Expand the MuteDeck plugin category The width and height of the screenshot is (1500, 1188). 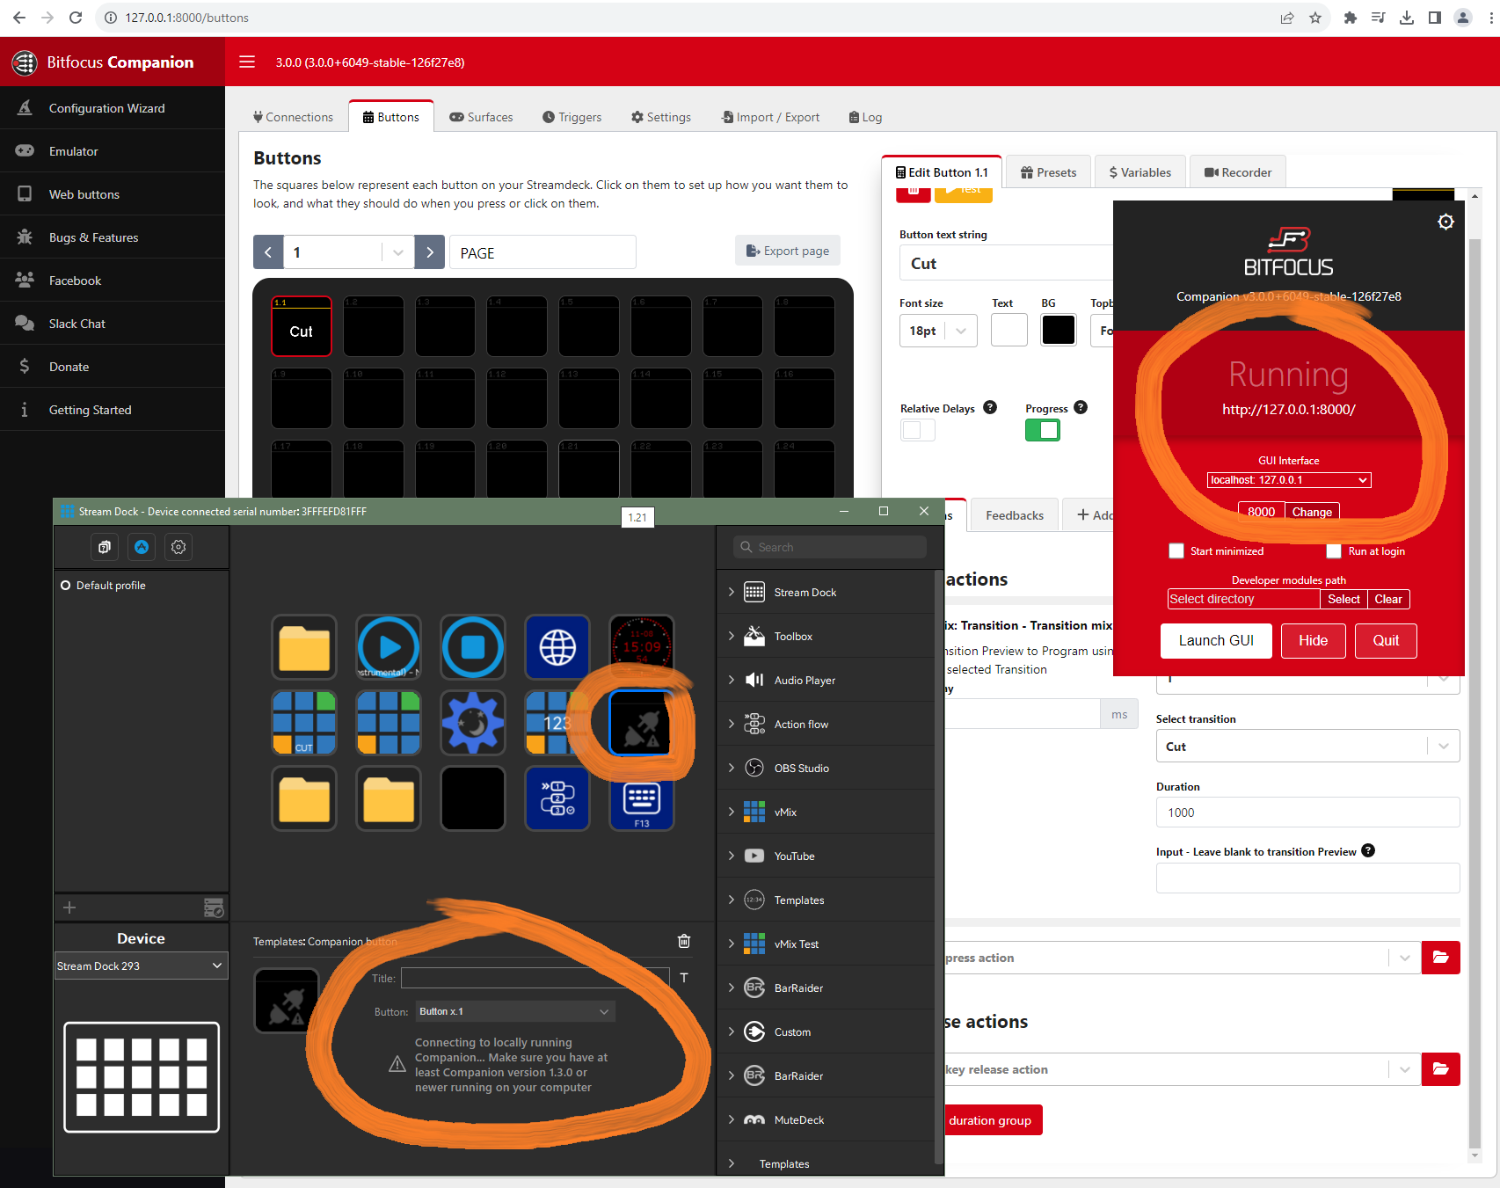coord(731,1119)
